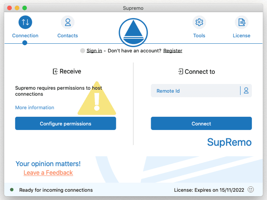Click the Register link
Viewport: 267px width, 200px height.
pyautogui.click(x=173, y=51)
